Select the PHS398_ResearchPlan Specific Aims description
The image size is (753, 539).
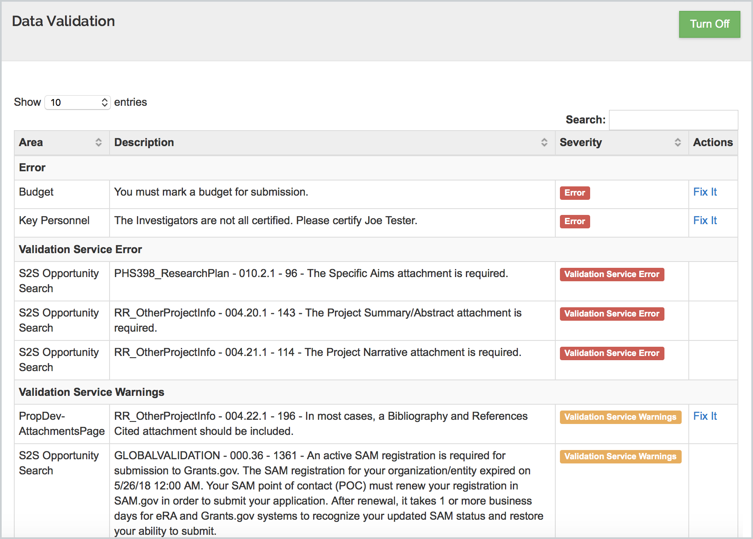click(311, 273)
